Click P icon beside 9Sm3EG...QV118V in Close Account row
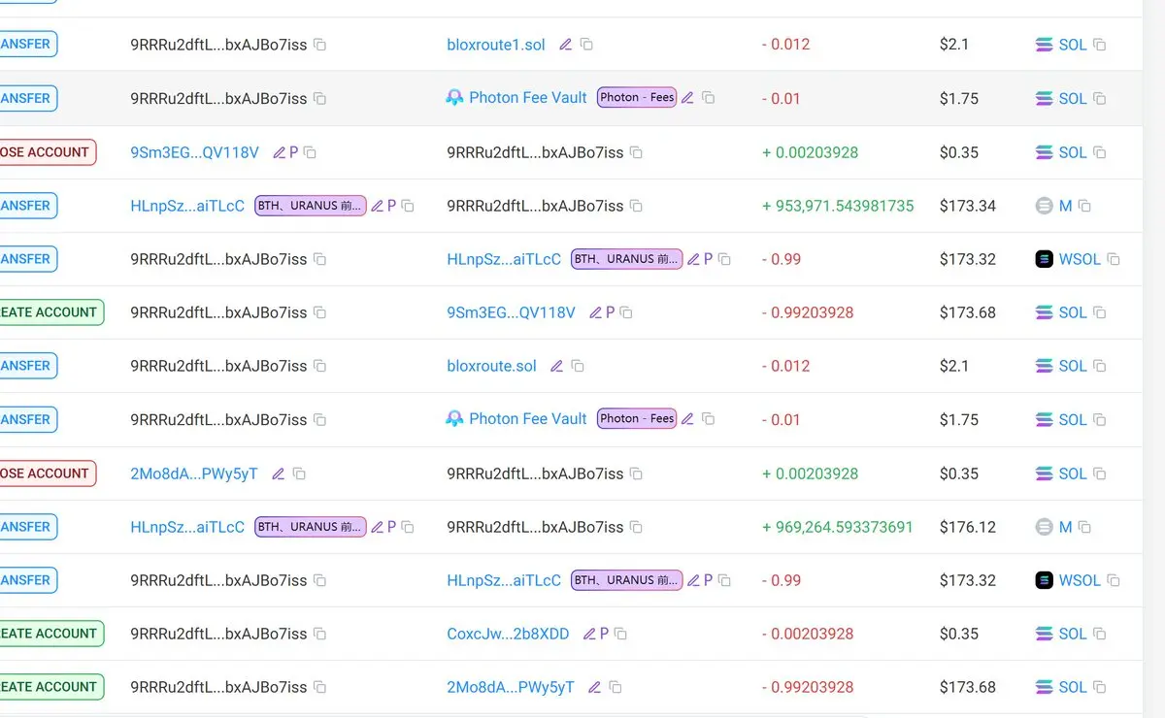The width and height of the screenshot is (1165, 718). (294, 152)
